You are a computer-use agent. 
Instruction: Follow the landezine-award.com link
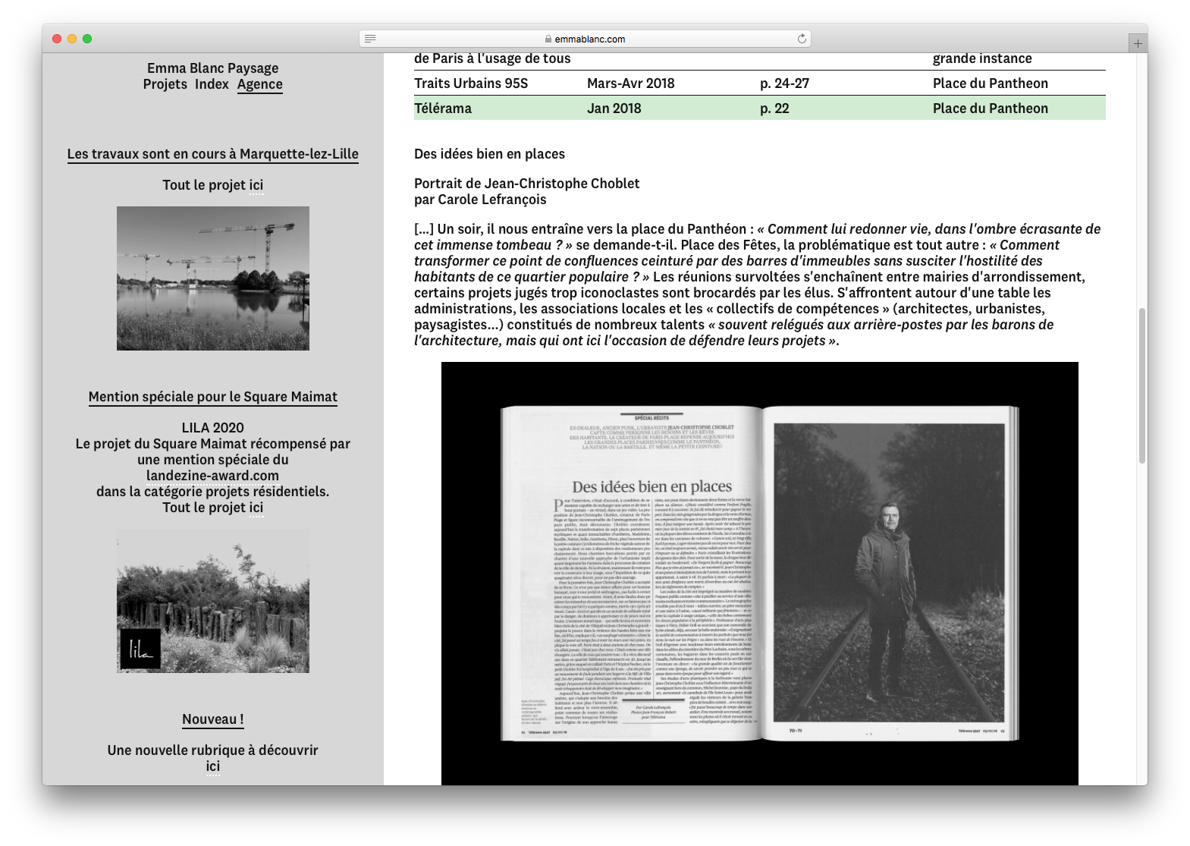212,476
